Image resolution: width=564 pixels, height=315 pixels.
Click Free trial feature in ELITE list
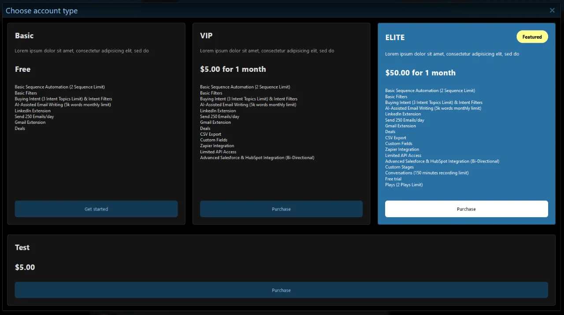(393, 178)
